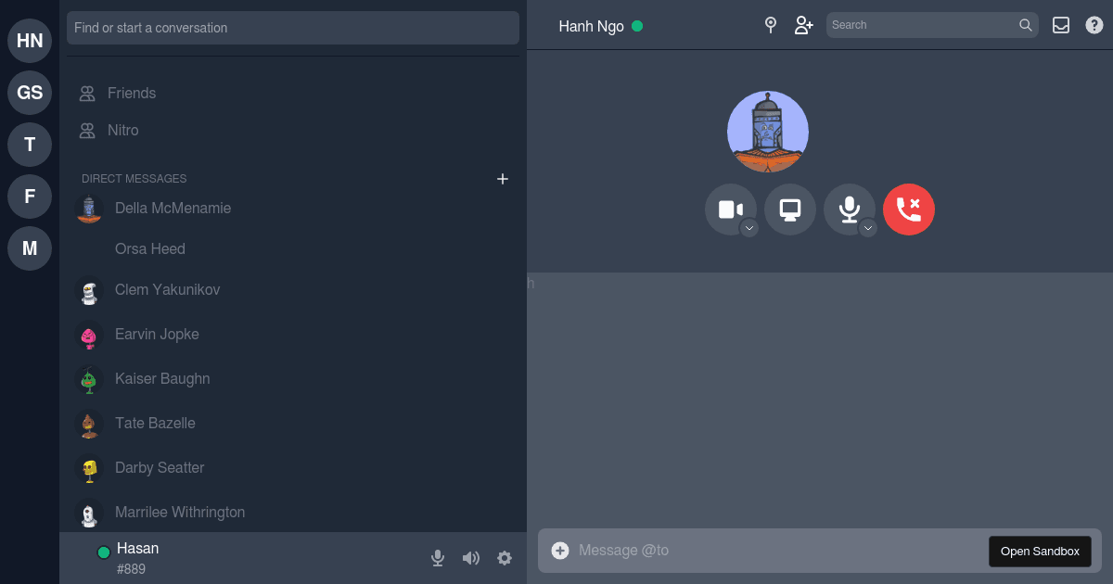Click the Find or start a conversation field

coord(293,28)
